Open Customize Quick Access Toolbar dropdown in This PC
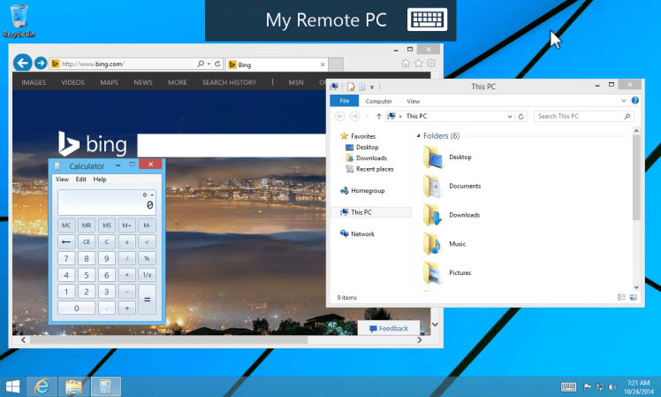 (x=372, y=87)
